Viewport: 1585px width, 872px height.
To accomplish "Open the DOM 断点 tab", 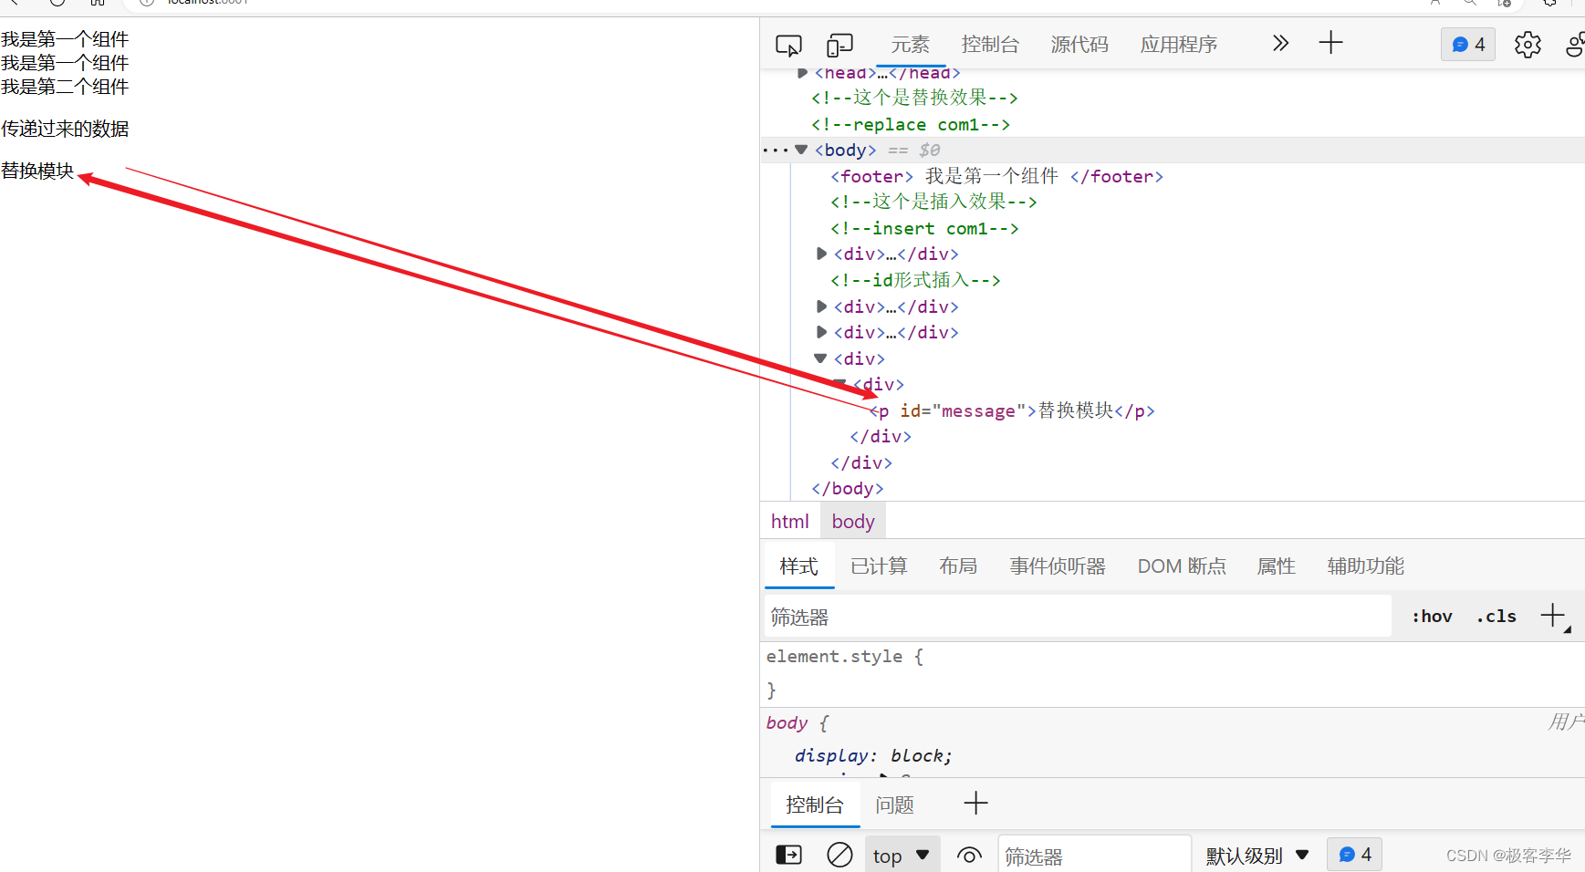I will (x=1182, y=566).
